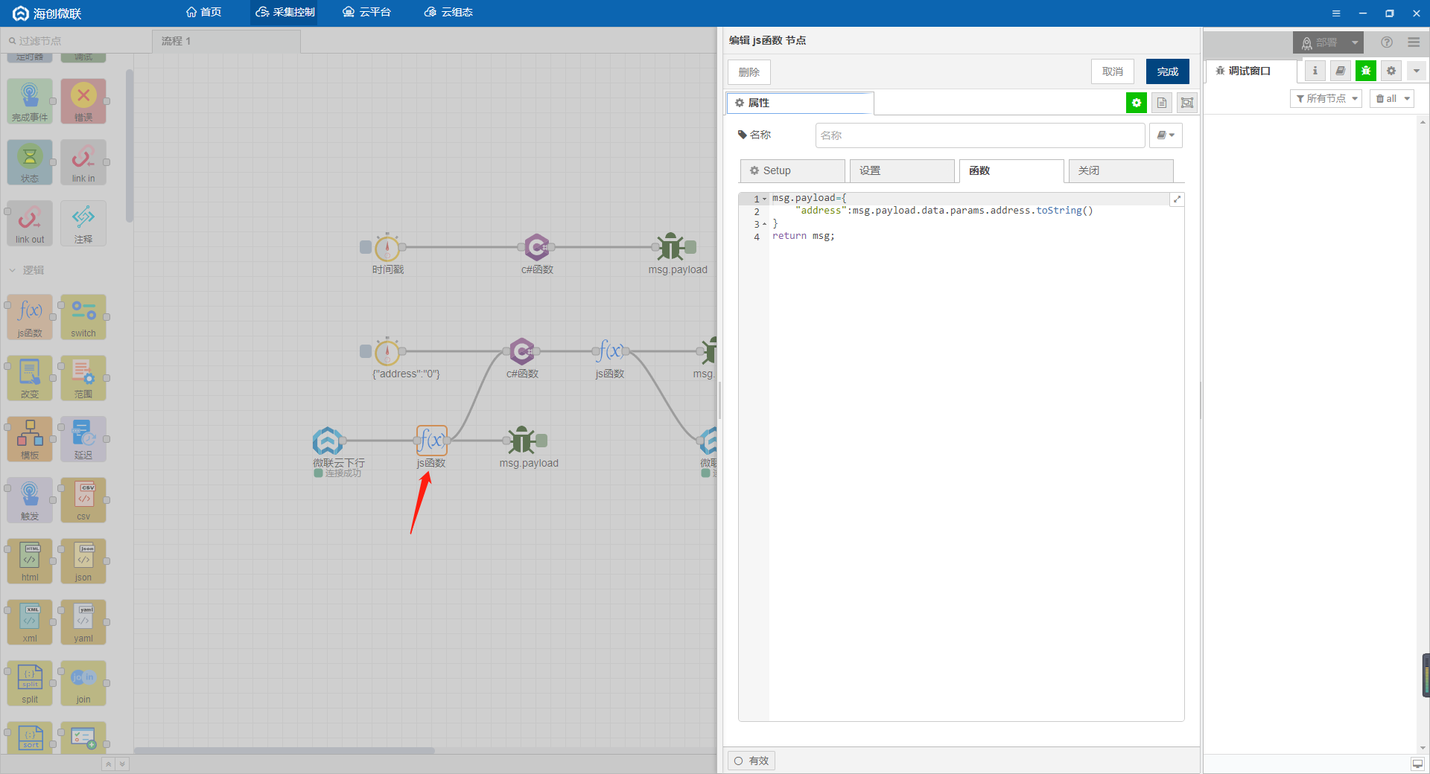Switch to the 设置 tab
Viewport: 1430px width, 774px height.
pos(902,170)
